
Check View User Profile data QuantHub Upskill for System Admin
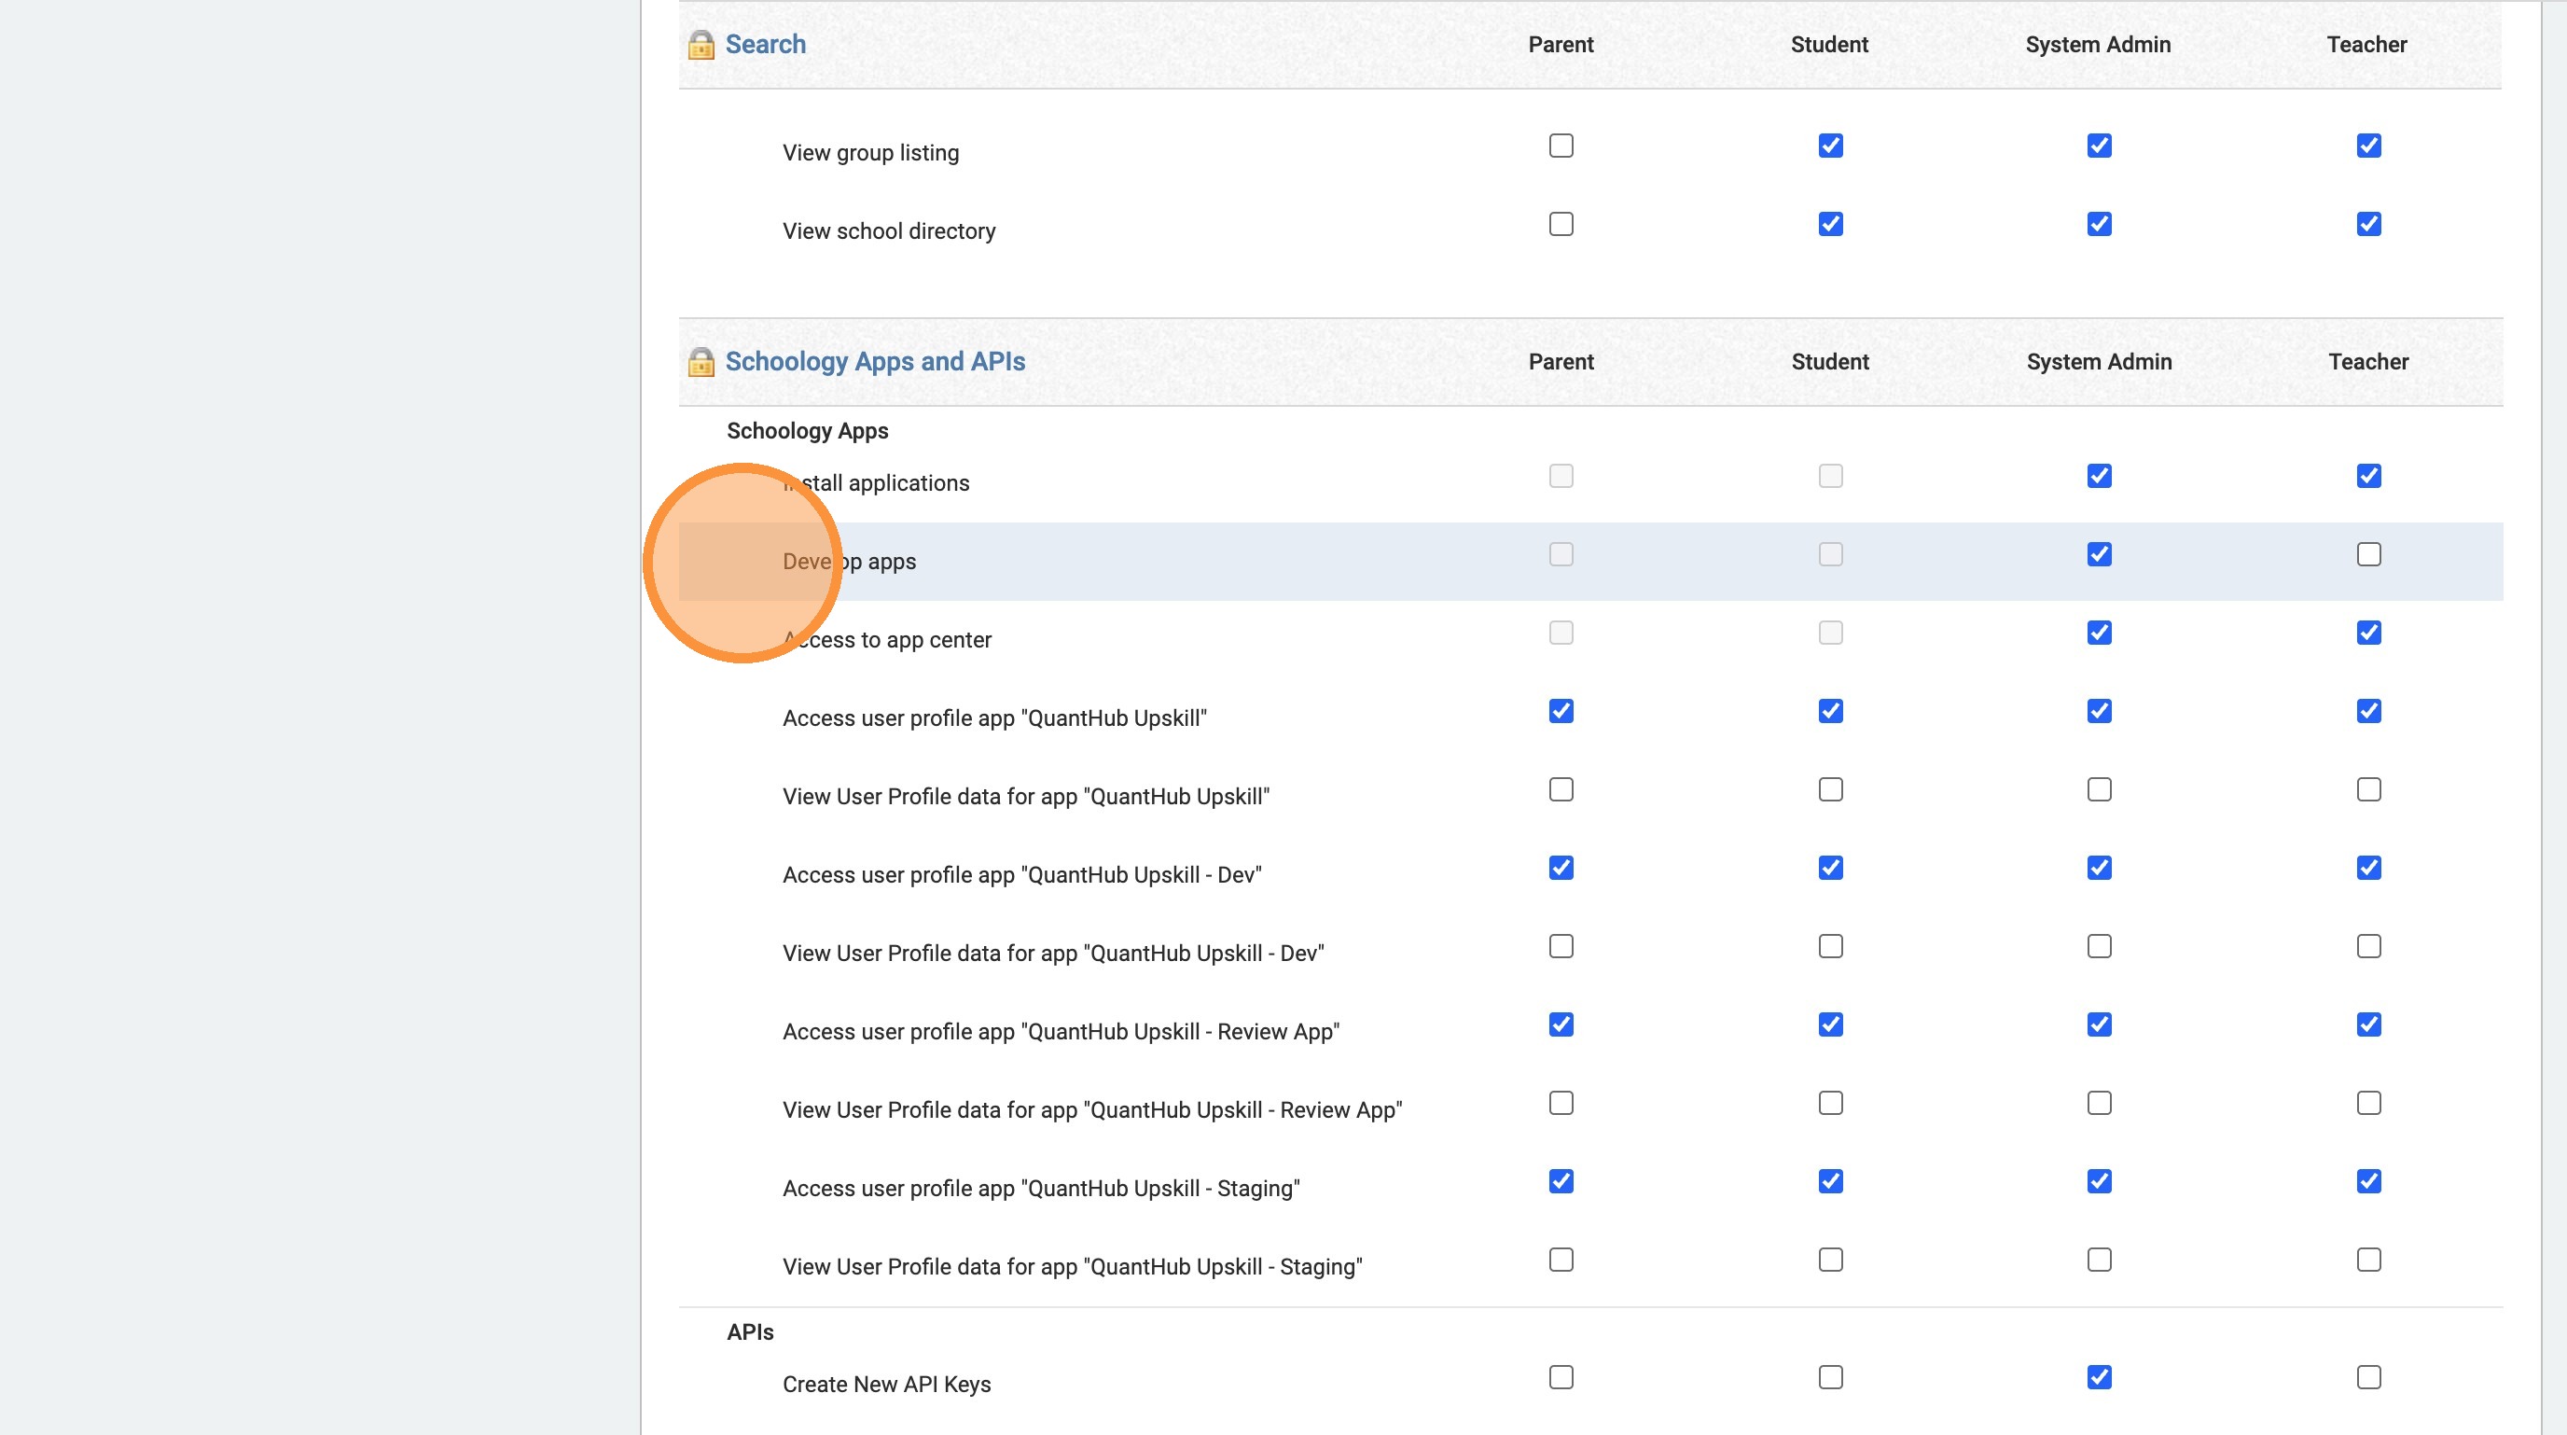point(2099,789)
